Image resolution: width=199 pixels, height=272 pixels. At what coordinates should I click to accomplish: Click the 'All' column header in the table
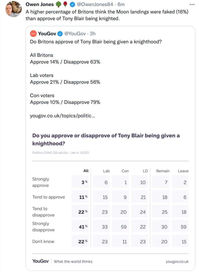click(x=86, y=171)
